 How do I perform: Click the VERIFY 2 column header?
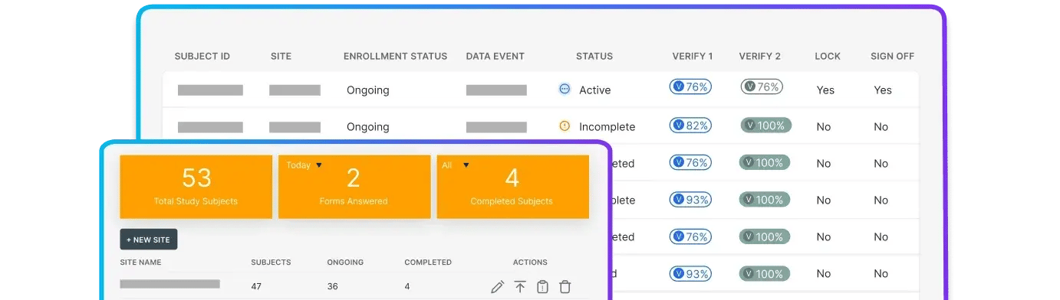point(760,56)
